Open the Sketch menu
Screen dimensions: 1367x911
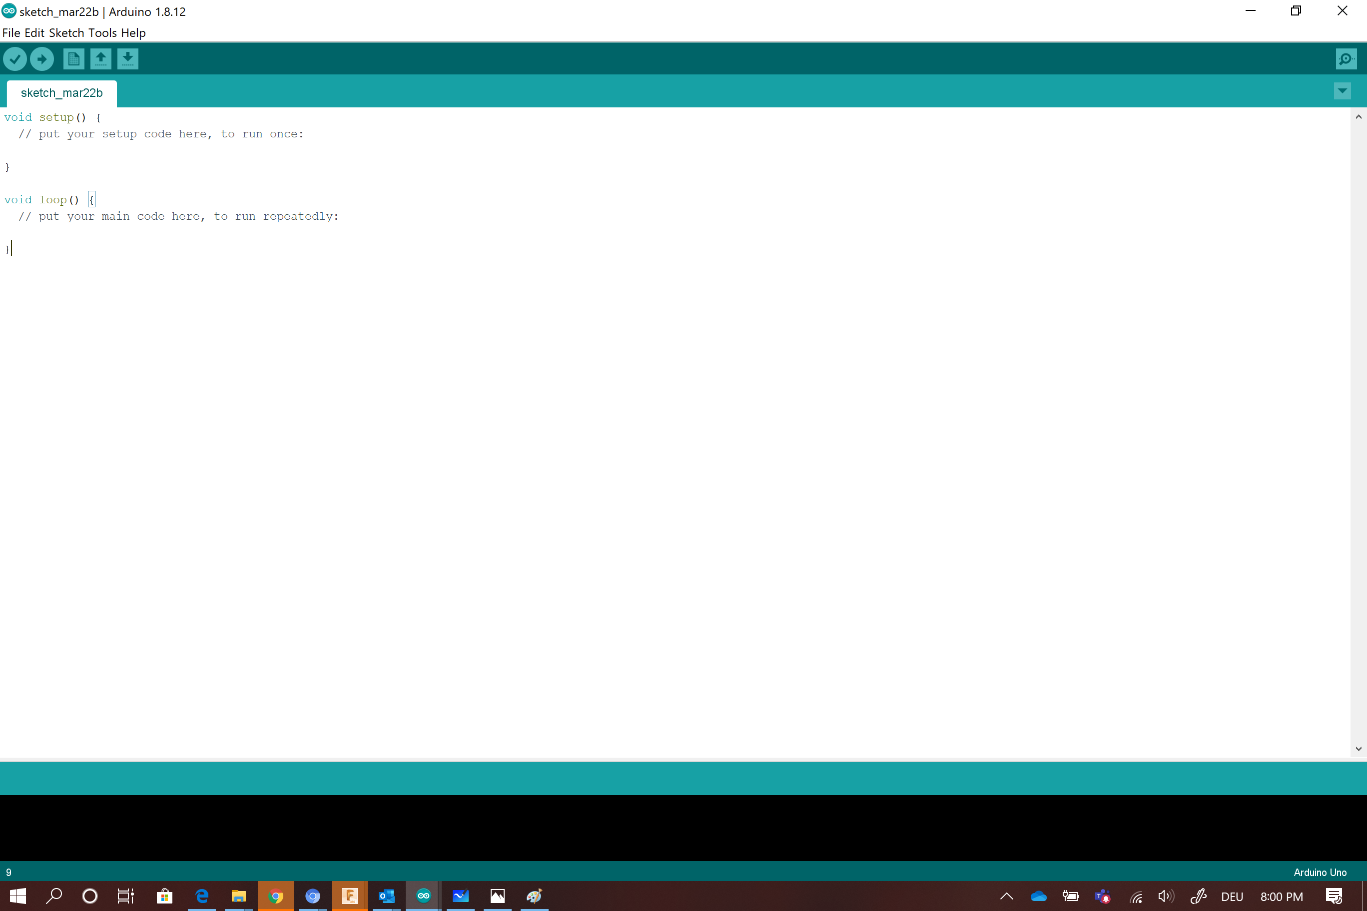click(66, 33)
